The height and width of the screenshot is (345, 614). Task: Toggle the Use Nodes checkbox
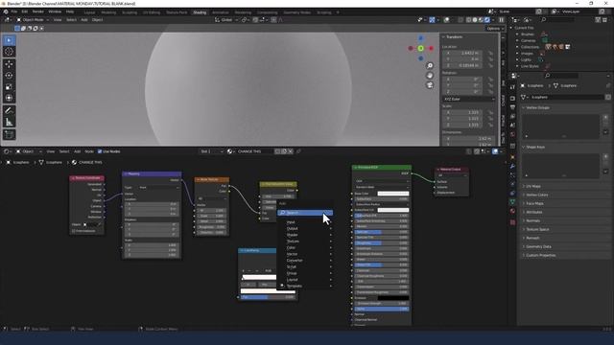pos(100,151)
